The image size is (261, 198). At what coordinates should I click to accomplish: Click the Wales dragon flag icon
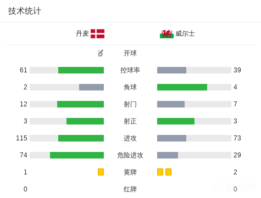166,34
